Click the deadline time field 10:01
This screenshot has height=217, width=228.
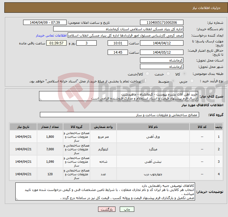[x=118, y=43]
